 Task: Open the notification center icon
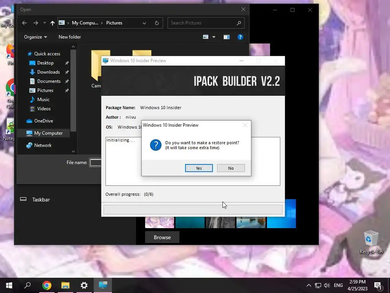378,285
